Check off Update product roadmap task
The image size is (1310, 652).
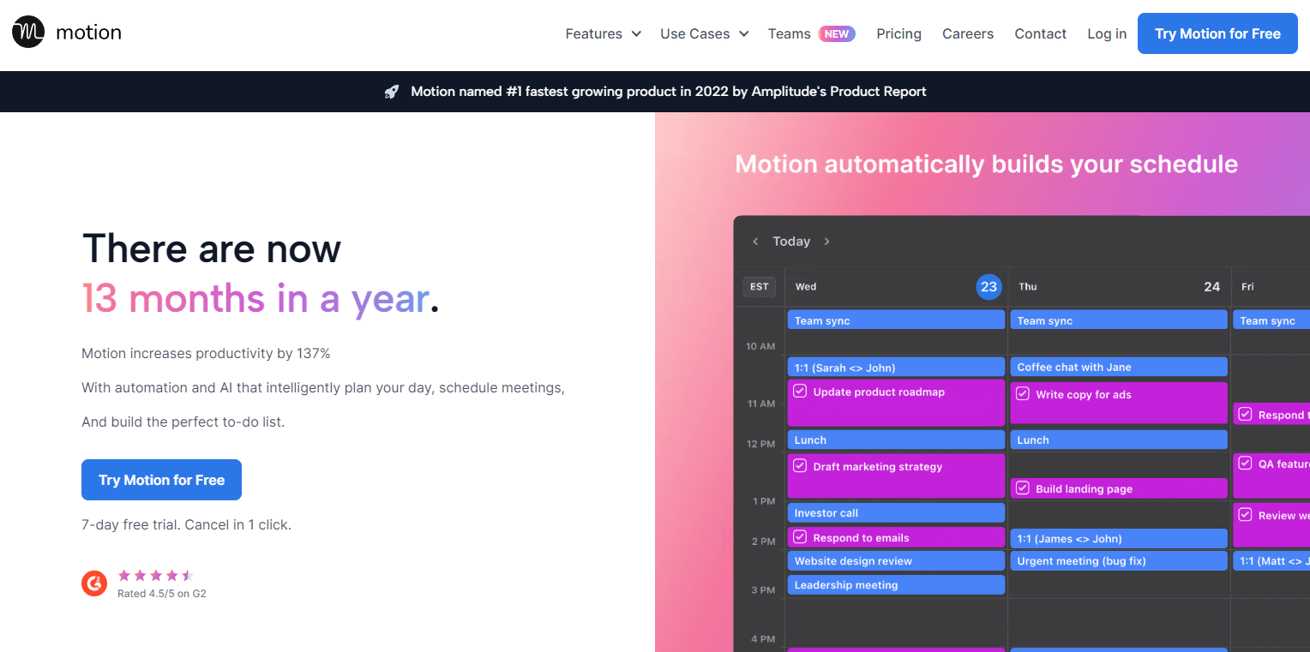tap(800, 392)
